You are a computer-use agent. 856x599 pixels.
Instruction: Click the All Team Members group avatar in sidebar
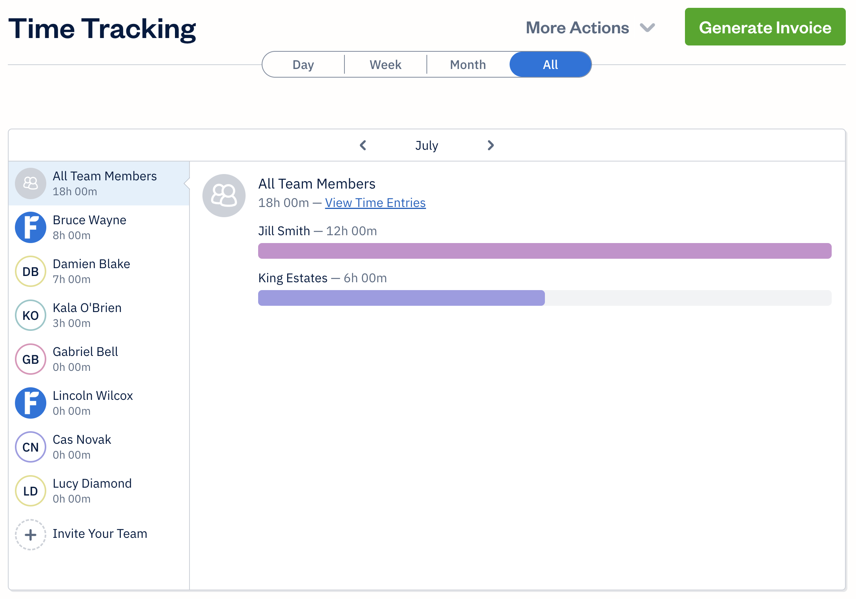coord(31,183)
